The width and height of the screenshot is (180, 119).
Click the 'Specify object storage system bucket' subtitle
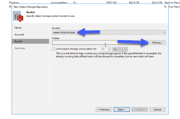click(x=51, y=16)
